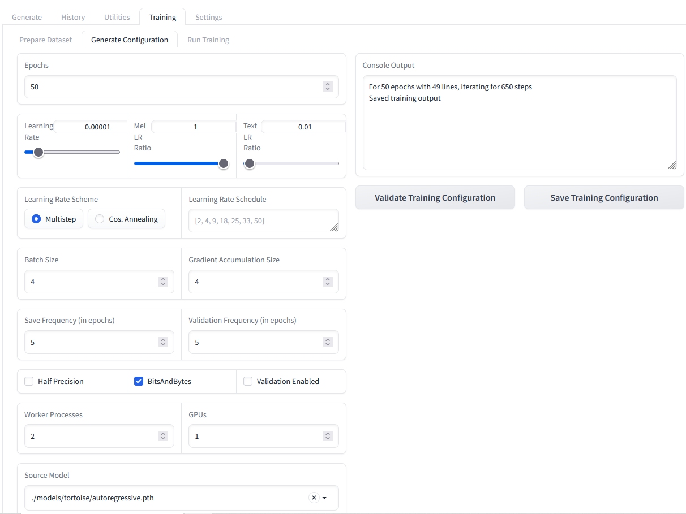Click Save Training Configuration button
The image size is (686, 514).
click(604, 198)
